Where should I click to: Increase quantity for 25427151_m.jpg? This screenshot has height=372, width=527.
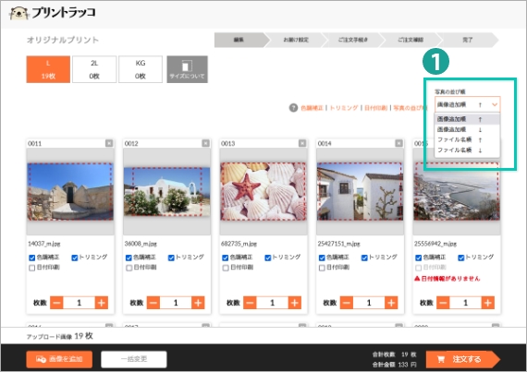pyautogui.click(x=391, y=303)
